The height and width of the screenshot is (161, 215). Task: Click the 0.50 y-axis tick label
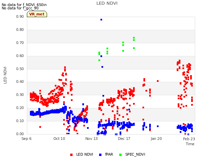tap(20, 69)
